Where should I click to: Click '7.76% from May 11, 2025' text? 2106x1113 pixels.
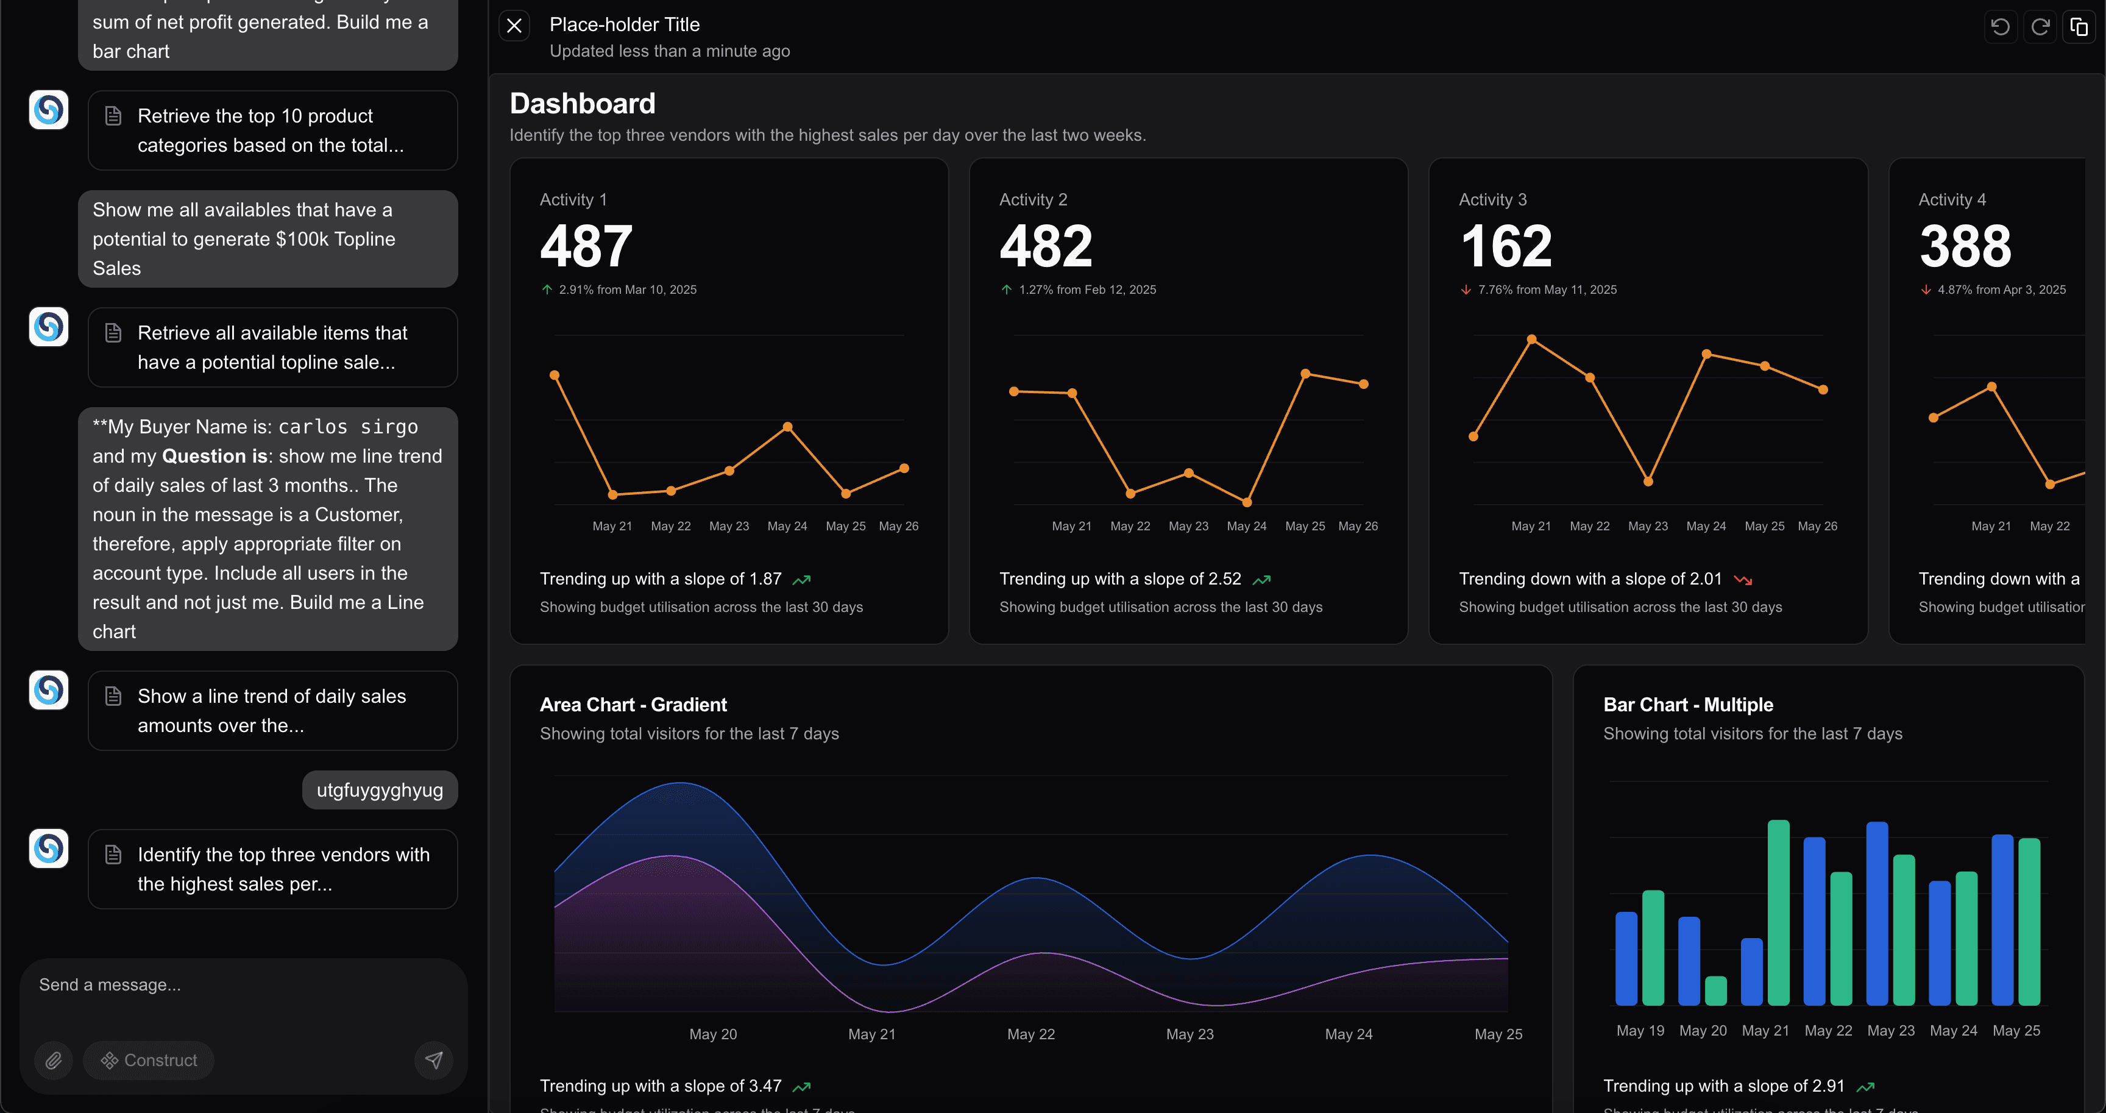coord(1548,290)
